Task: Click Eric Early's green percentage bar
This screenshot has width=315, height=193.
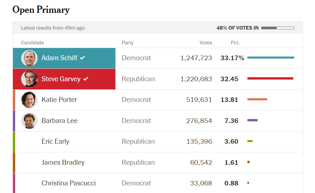Action: click(x=250, y=141)
